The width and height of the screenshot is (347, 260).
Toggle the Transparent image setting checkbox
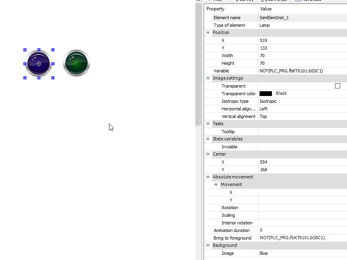pyautogui.click(x=337, y=86)
